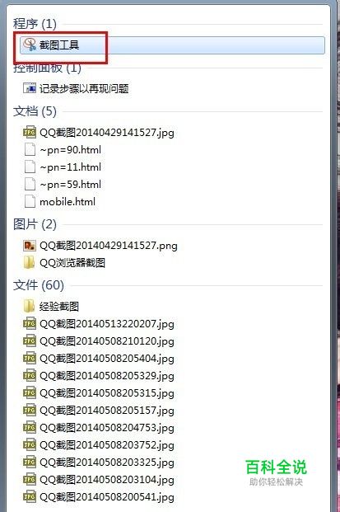Open QQ截图20140508210120.jpg
The width and height of the screenshot is (340, 512).
106,341
